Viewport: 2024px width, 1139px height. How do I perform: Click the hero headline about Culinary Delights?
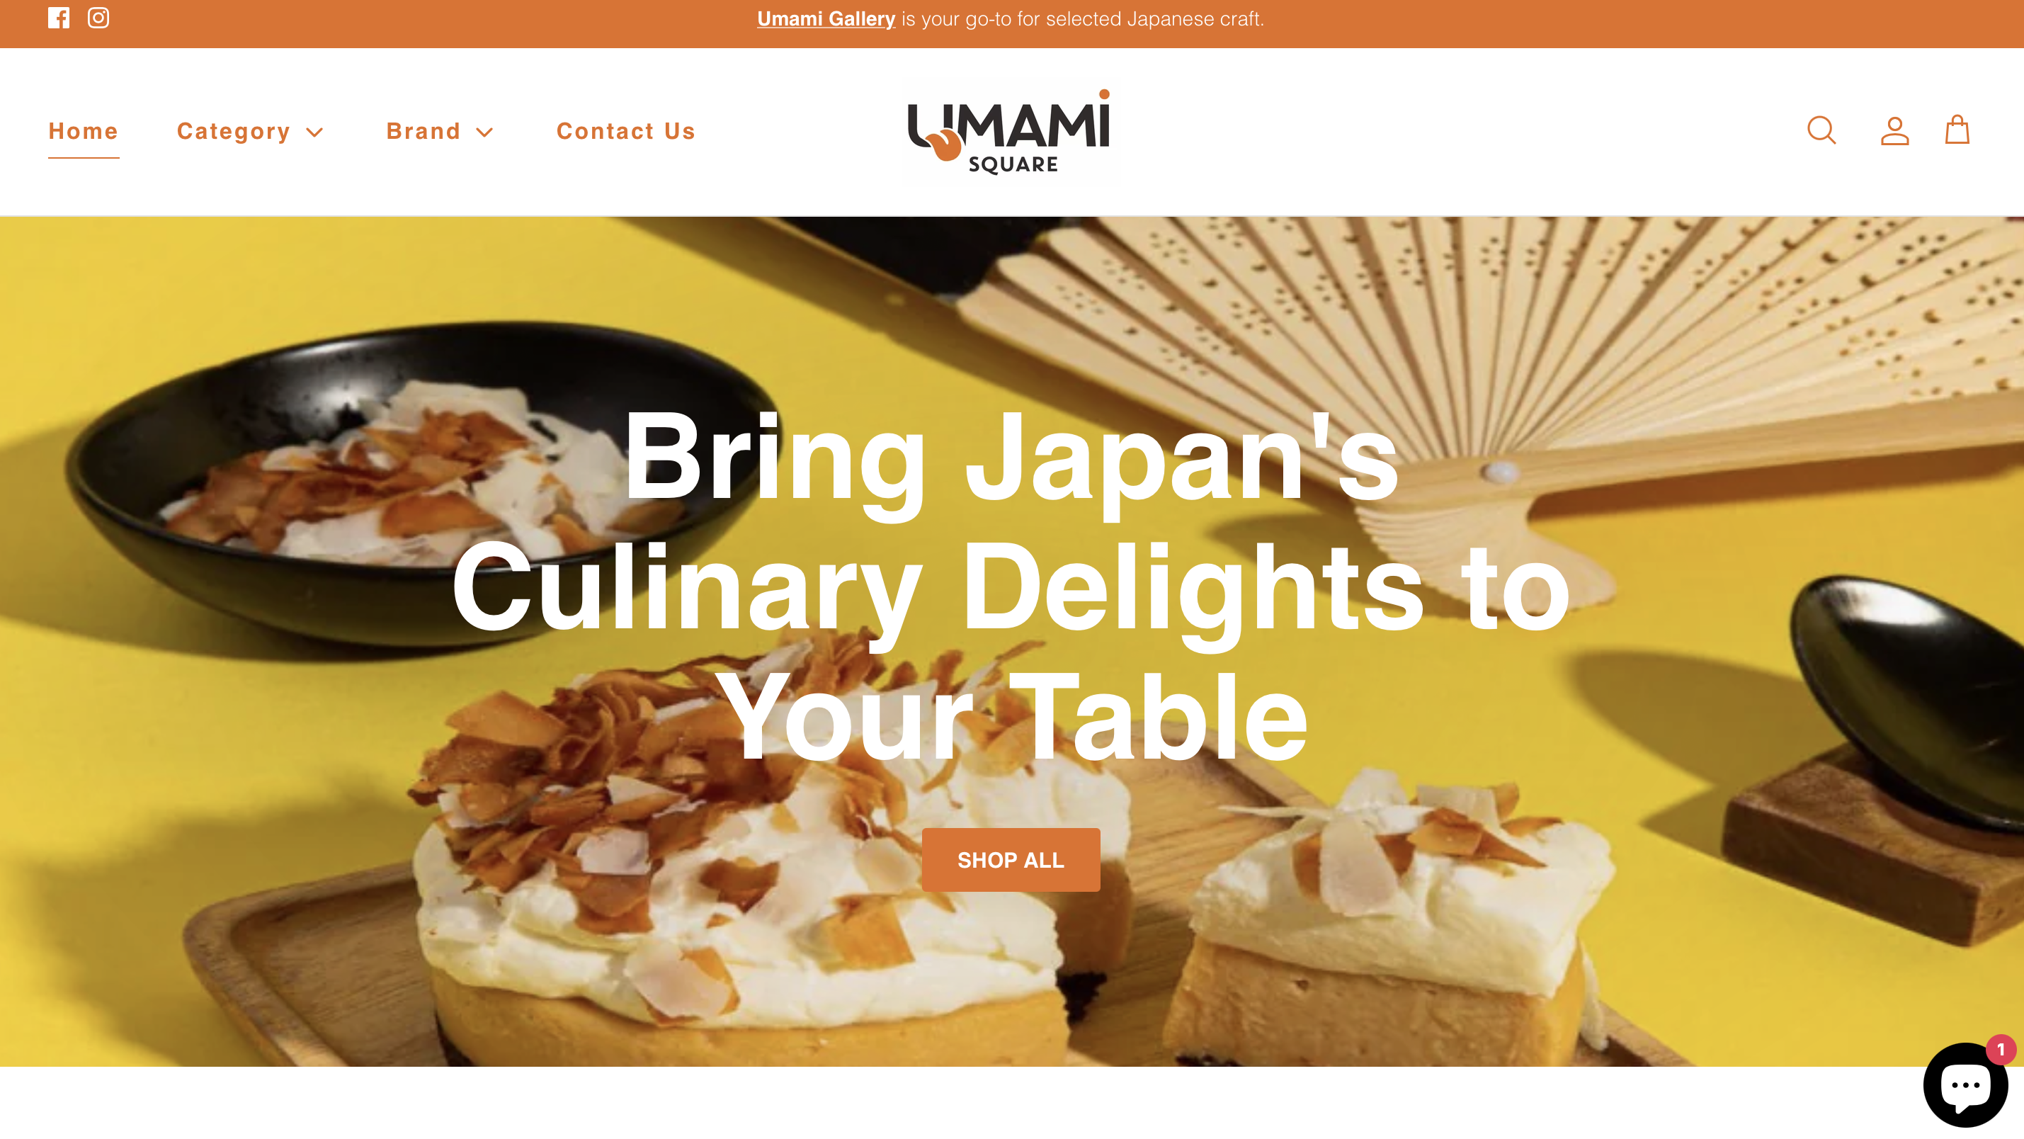1011,587
